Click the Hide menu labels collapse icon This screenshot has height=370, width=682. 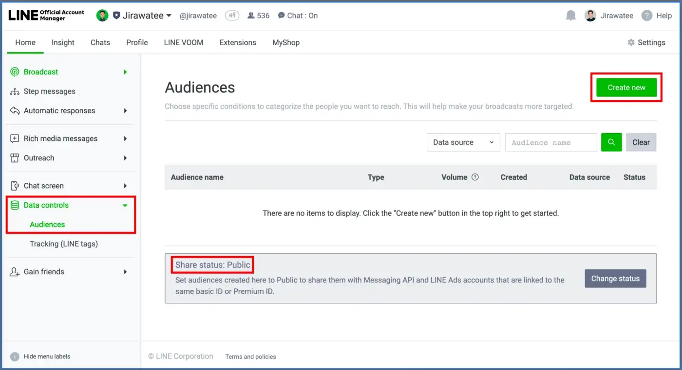[x=15, y=356]
